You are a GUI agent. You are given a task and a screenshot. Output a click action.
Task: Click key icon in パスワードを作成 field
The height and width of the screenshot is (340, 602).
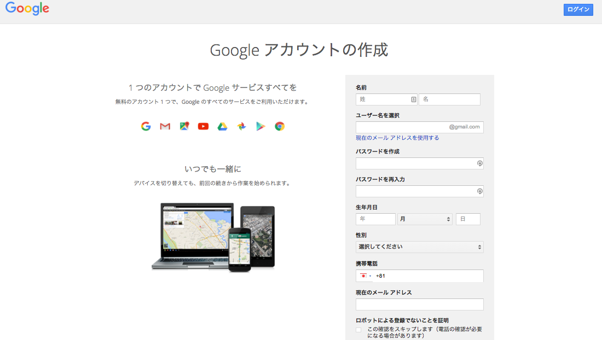(479, 163)
